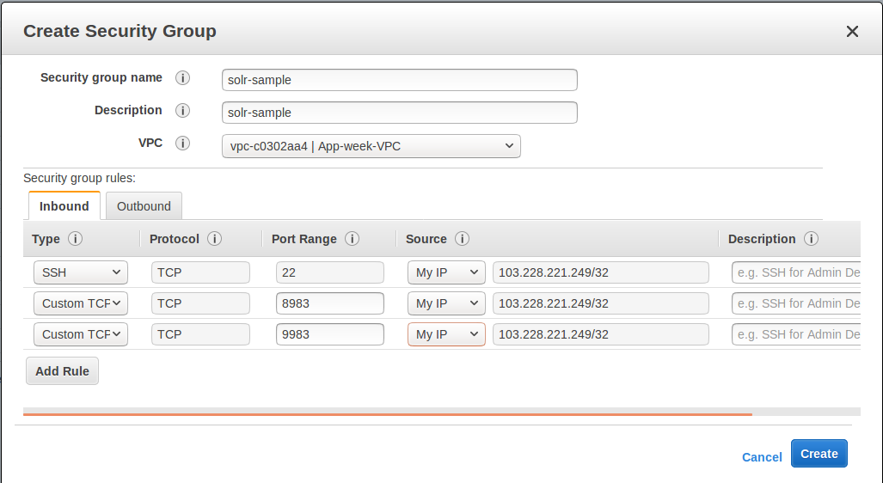Switch to the Outbound tab
Image resolution: width=883 pixels, height=483 pixels.
pos(144,206)
